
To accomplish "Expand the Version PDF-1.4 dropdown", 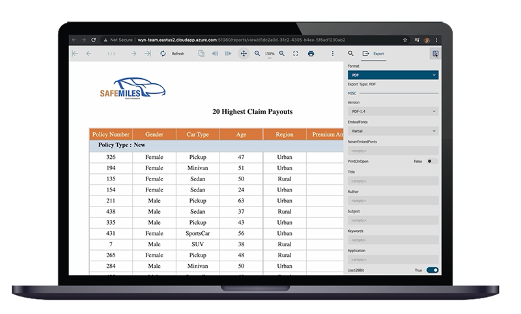I will pos(393,111).
